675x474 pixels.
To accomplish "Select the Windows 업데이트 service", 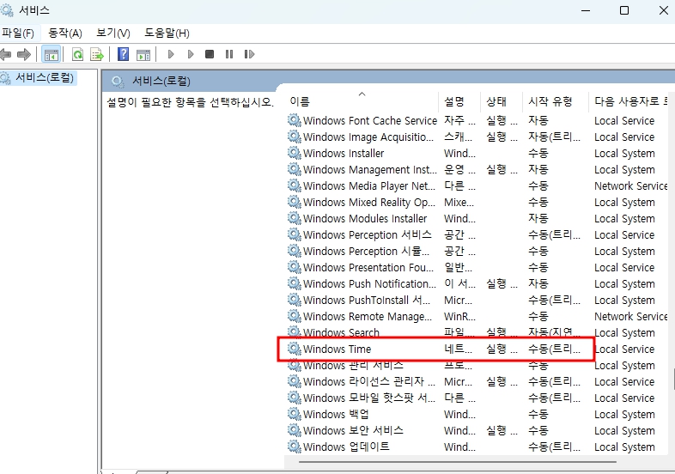I will coord(477,447).
